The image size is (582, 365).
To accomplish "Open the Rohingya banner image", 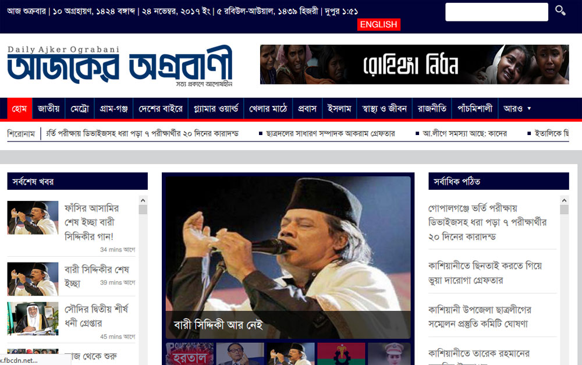I will (414, 65).
